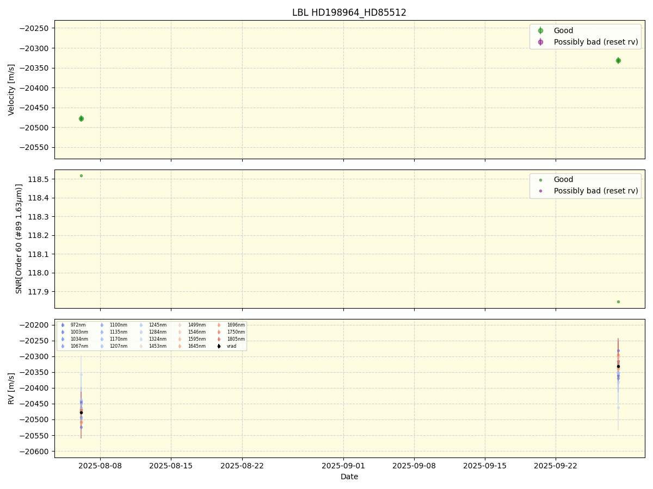653x489 pixels.
Task: Select the 1067nm legend marker
Action: point(63,346)
